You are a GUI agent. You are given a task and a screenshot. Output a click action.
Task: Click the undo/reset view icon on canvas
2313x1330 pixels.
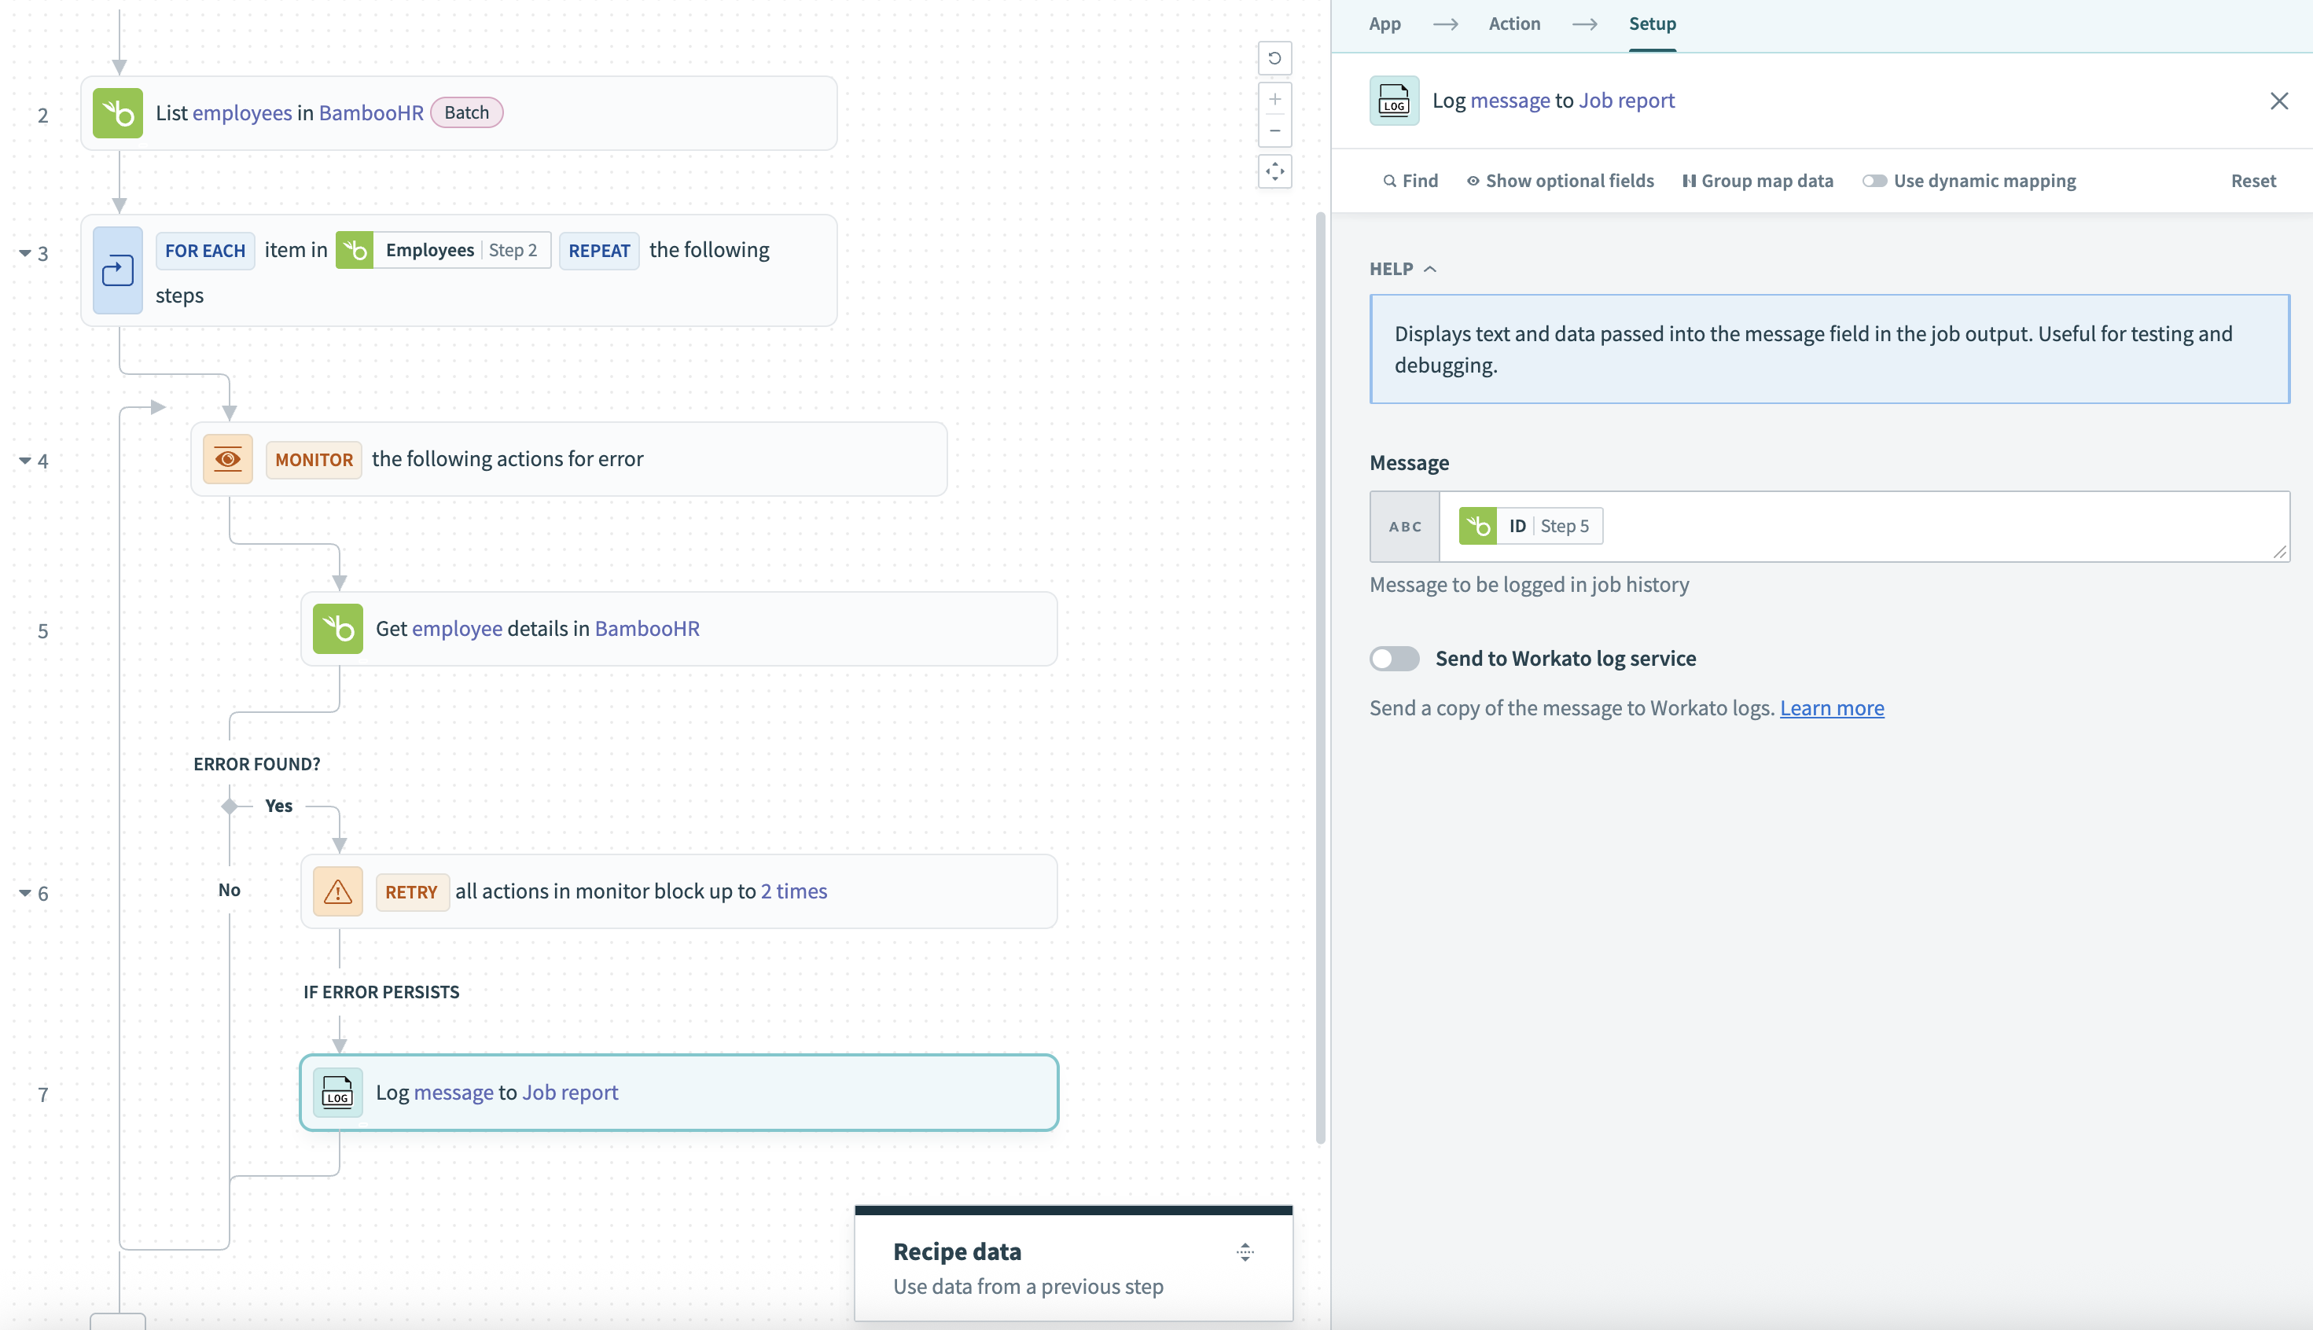coord(1274,58)
